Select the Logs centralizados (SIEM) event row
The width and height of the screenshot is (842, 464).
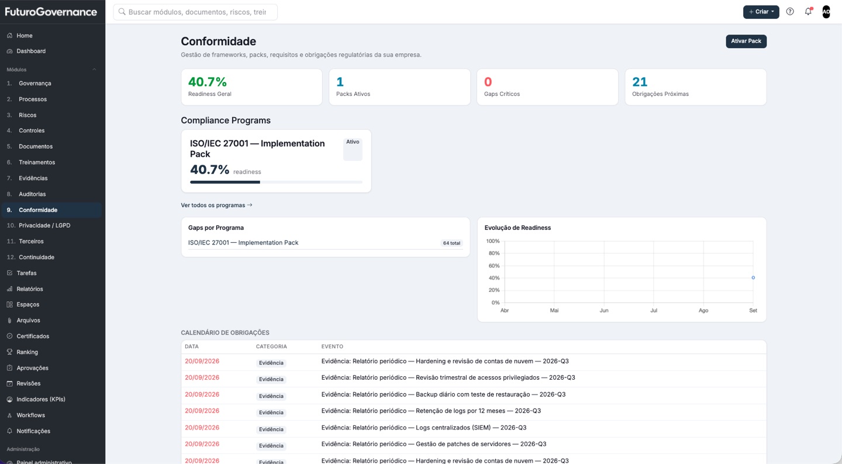(474, 428)
